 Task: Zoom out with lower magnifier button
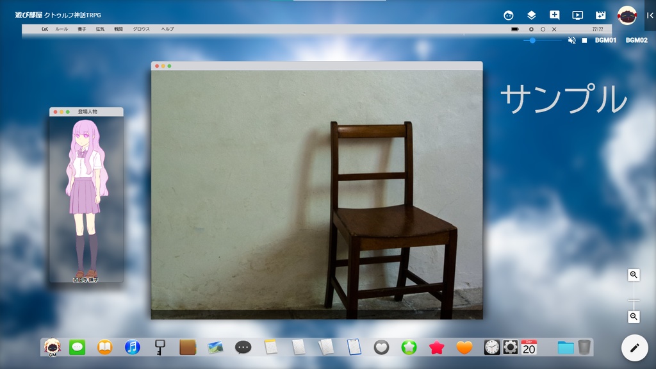(634, 316)
